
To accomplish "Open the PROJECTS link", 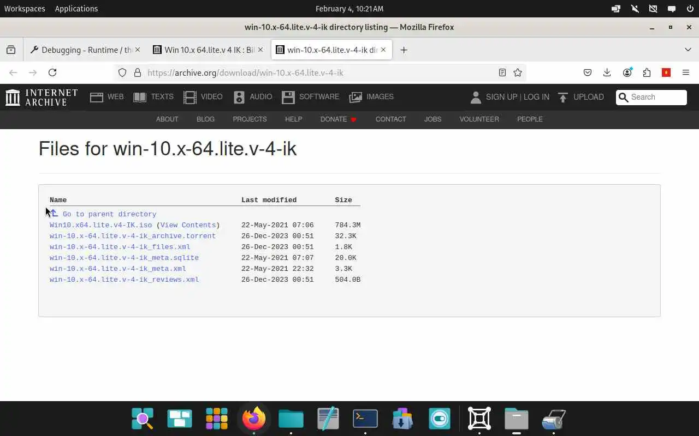I will point(250,119).
